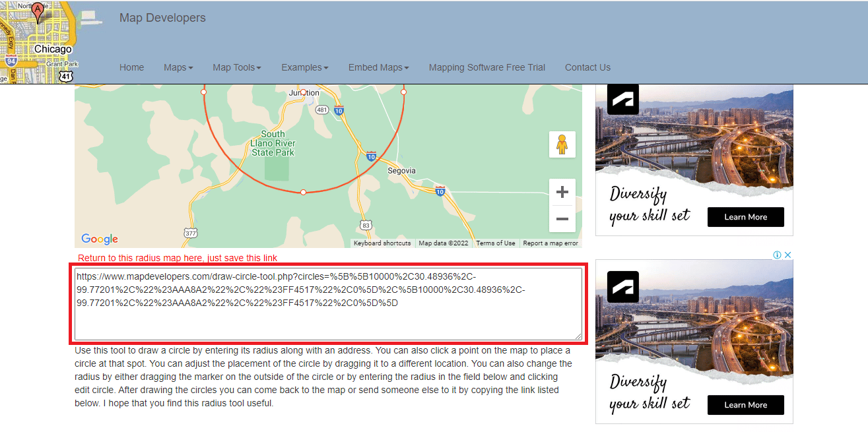Viewport: 868px width, 432px height.
Task: Expand the Map Tools dropdown menu
Action: coord(237,67)
